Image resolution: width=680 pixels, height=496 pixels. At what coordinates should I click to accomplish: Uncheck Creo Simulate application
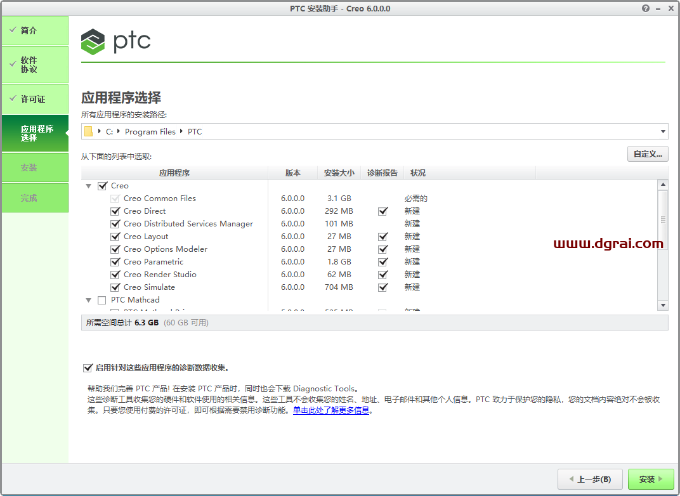(x=115, y=287)
